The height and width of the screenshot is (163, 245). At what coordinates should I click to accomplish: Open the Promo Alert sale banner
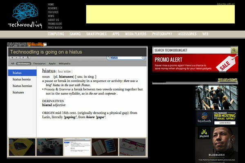pyautogui.click(x=195, y=63)
